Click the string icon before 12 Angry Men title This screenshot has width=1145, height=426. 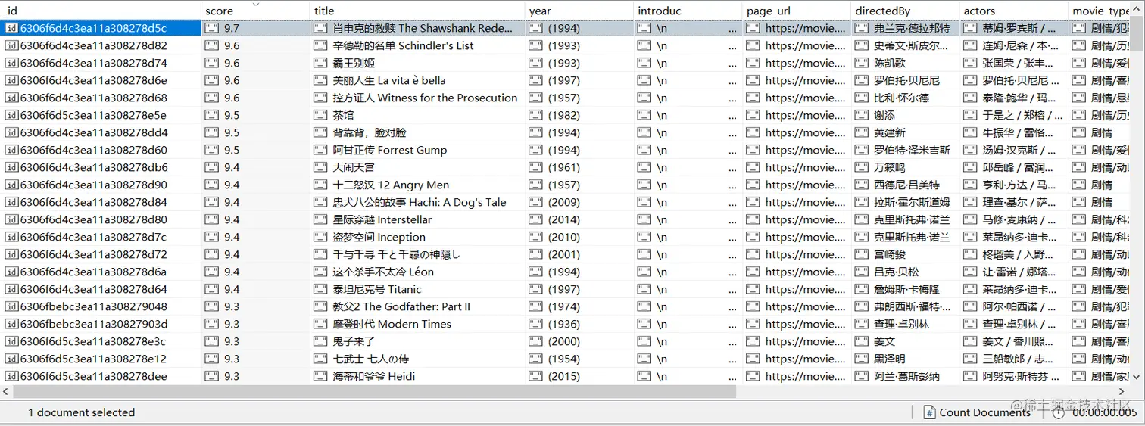coord(320,185)
